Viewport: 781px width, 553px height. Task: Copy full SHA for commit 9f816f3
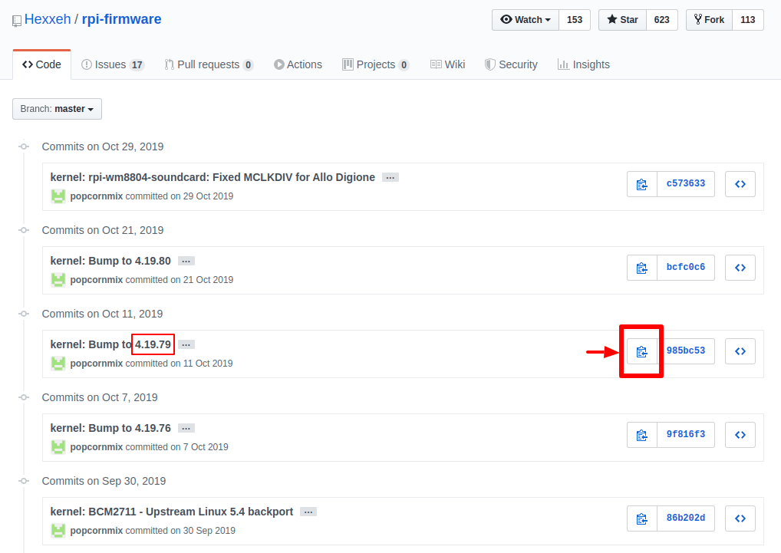point(641,435)
